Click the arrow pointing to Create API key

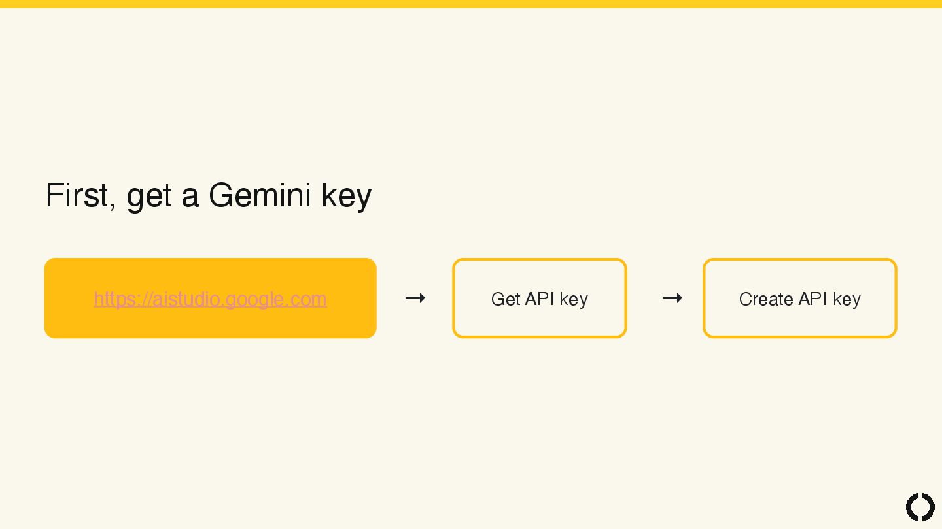tap(672, 298)
